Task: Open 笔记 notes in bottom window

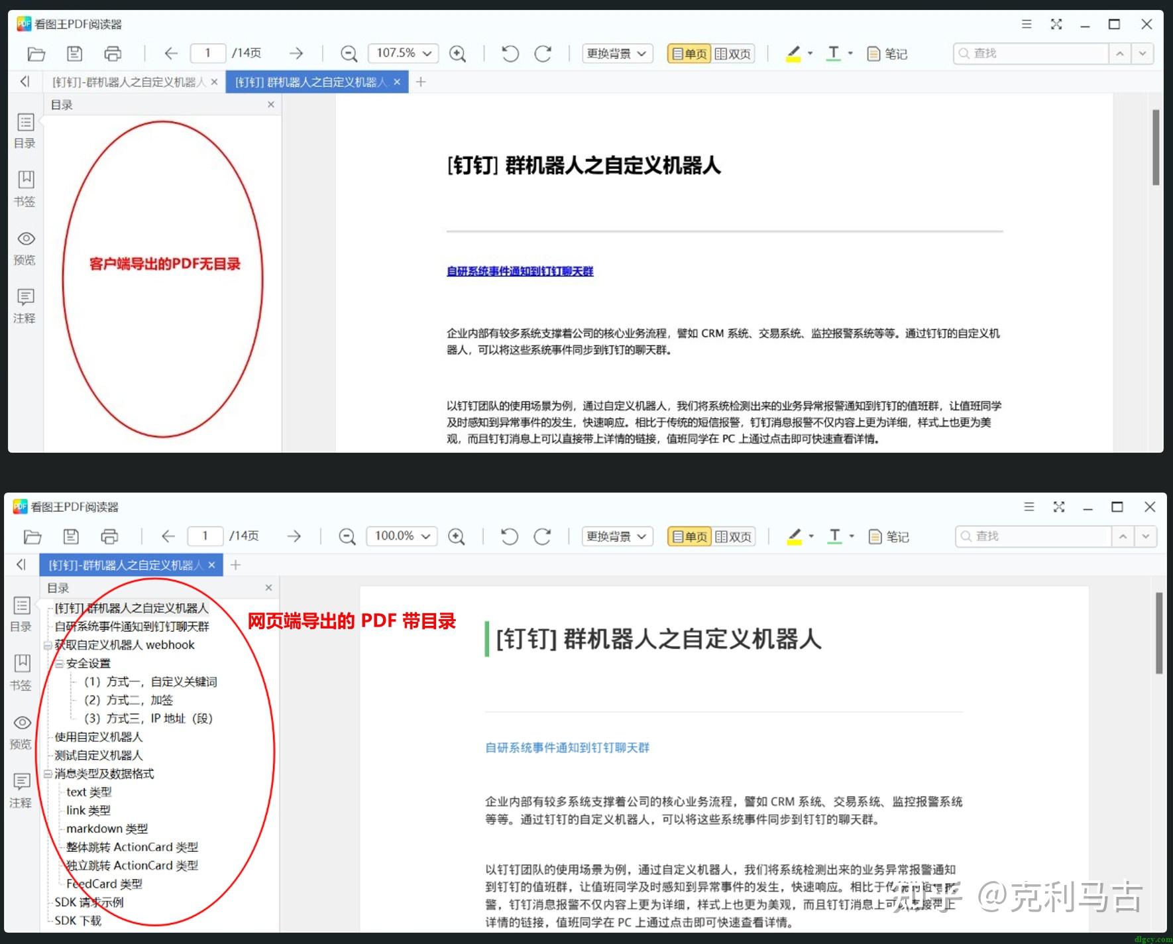Action: click(889, 536)
